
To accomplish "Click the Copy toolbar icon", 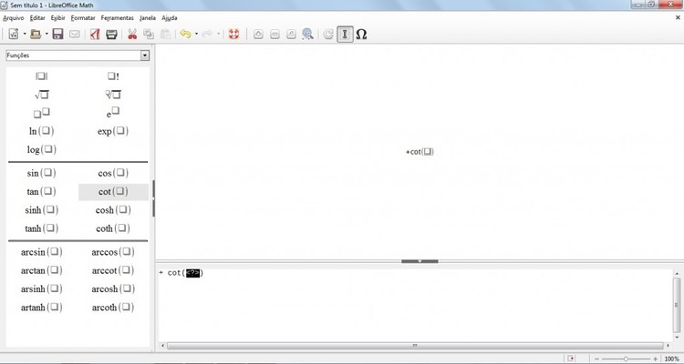I will click(149, 34).
